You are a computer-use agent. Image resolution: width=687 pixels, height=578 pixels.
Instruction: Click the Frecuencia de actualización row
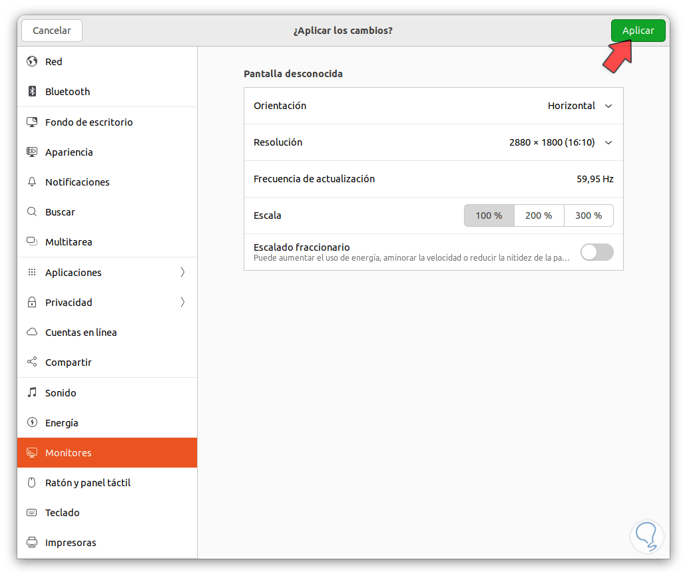(433, 179)
